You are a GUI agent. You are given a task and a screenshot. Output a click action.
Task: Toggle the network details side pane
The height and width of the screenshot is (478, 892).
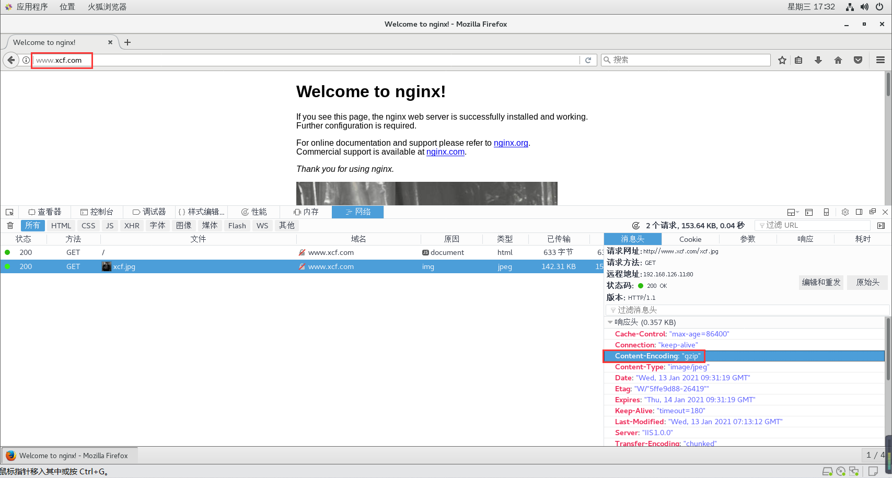click(881, 226)
